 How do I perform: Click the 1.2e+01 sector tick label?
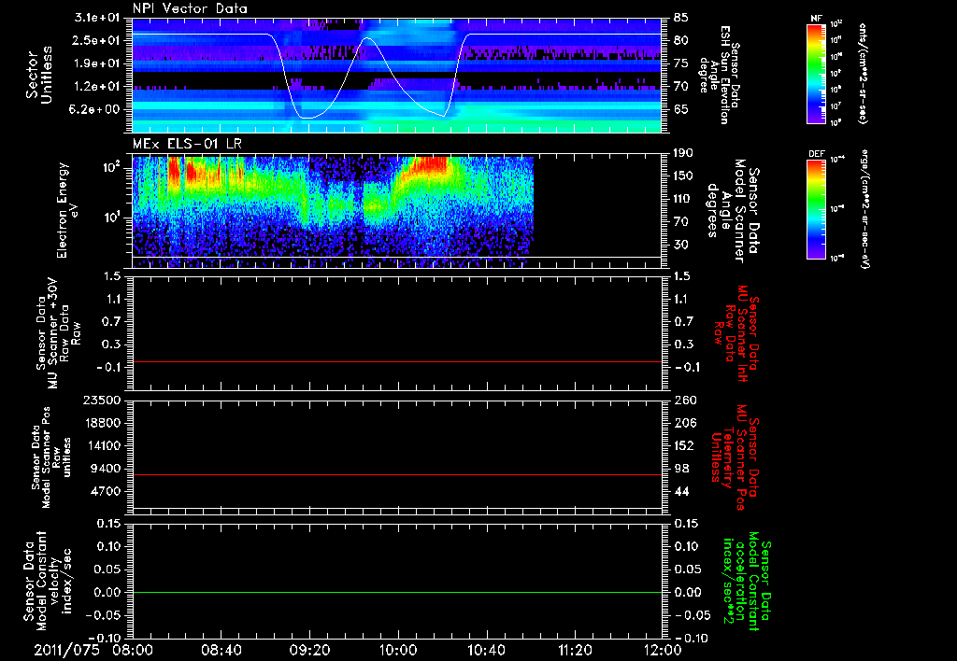coord(99,87)
